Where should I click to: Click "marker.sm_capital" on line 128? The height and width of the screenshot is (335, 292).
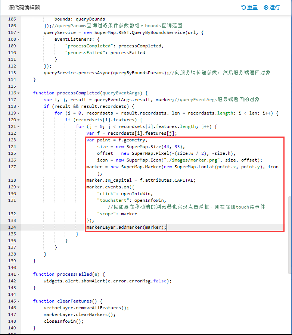(109, 180)
